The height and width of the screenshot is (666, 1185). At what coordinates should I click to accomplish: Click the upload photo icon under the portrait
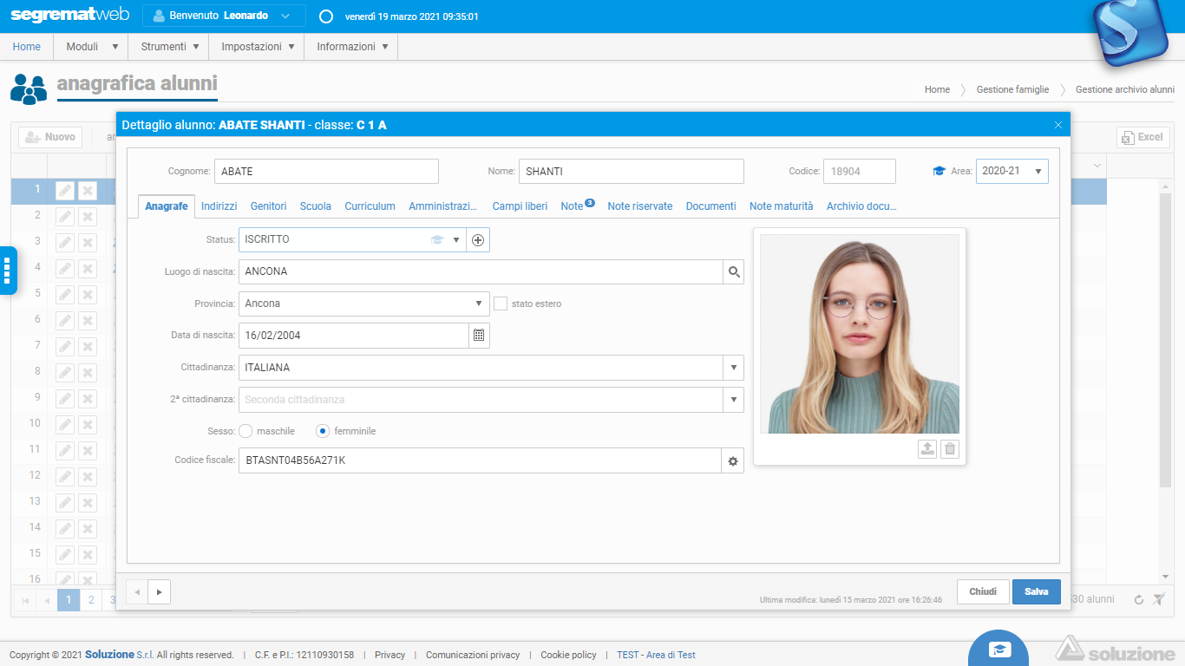pyautogui.click(x=927, y=449)
